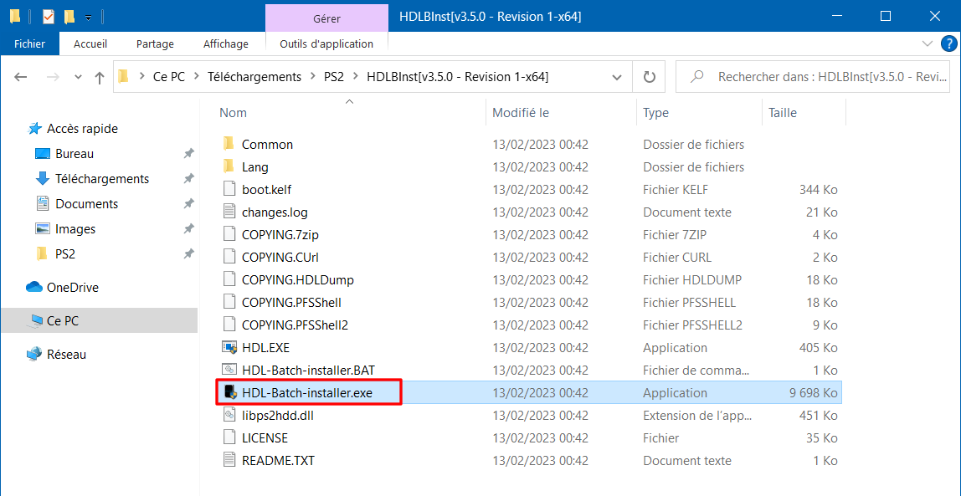Screen dimensions: 961x496
Task: Go back with the back arrow
Action: click(21, 77)
